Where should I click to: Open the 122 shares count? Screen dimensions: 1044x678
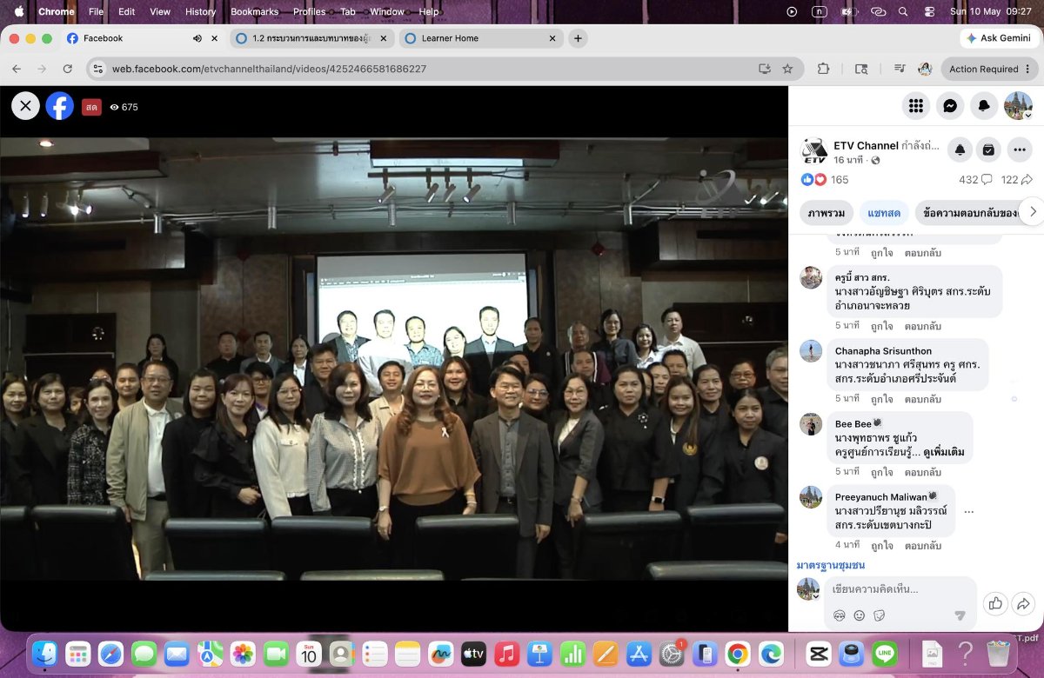1015,180
